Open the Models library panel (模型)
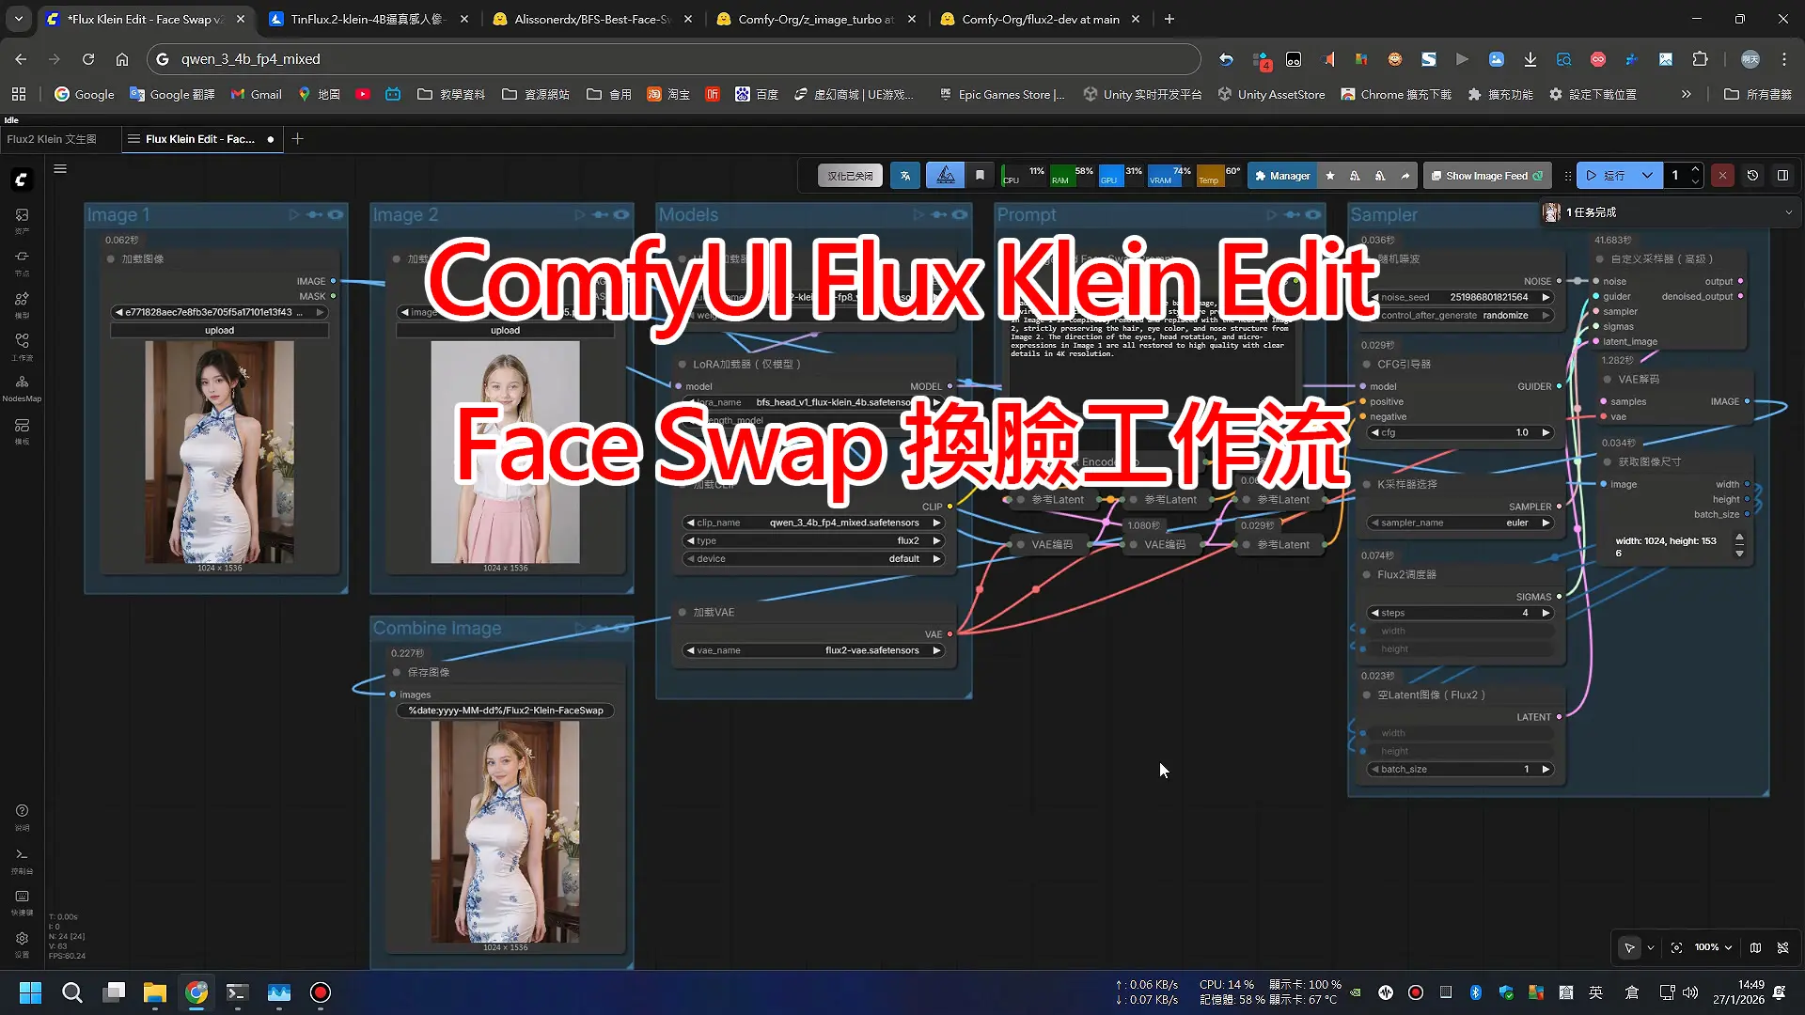The height and width of the screenshot is (1015, 1805). click(x=22, y=304)
